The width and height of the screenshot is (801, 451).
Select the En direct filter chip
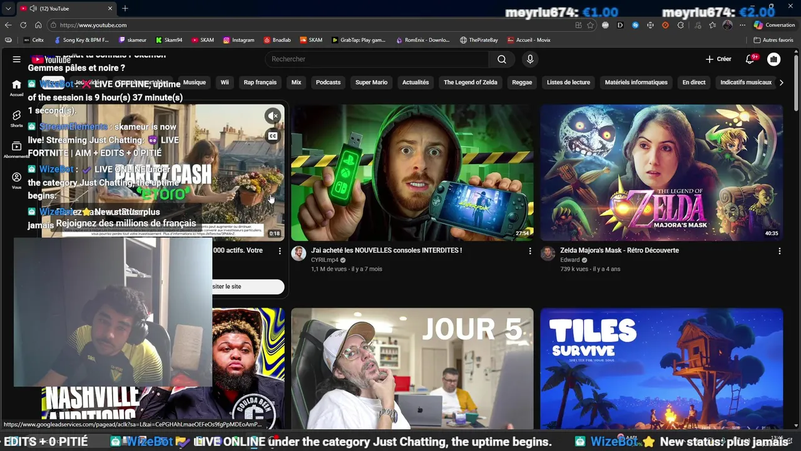tap(693, 82)
